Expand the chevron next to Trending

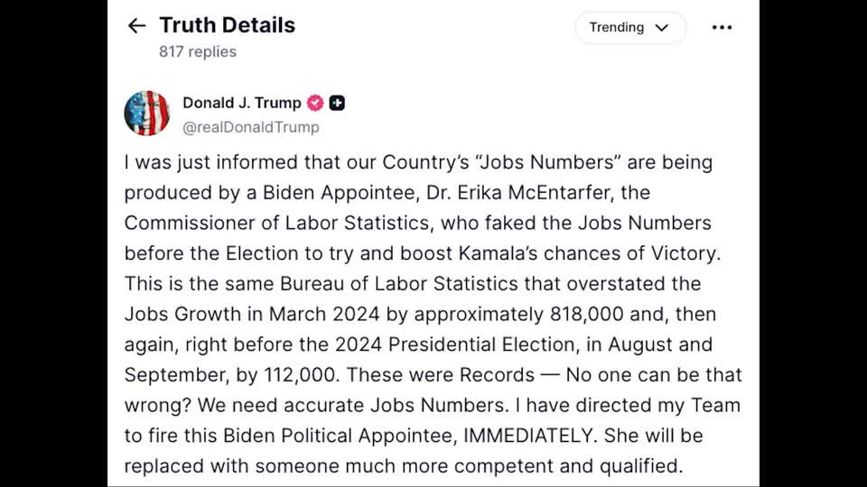click(662, 28)
